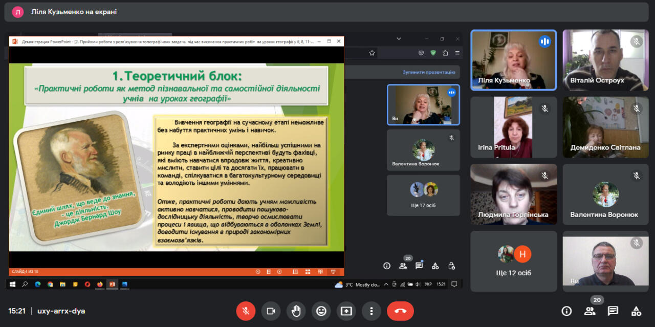This screenshot has height=327, width=655.
Task: Click the green shield extension icon in Firefox
Action: coord(433,52)
